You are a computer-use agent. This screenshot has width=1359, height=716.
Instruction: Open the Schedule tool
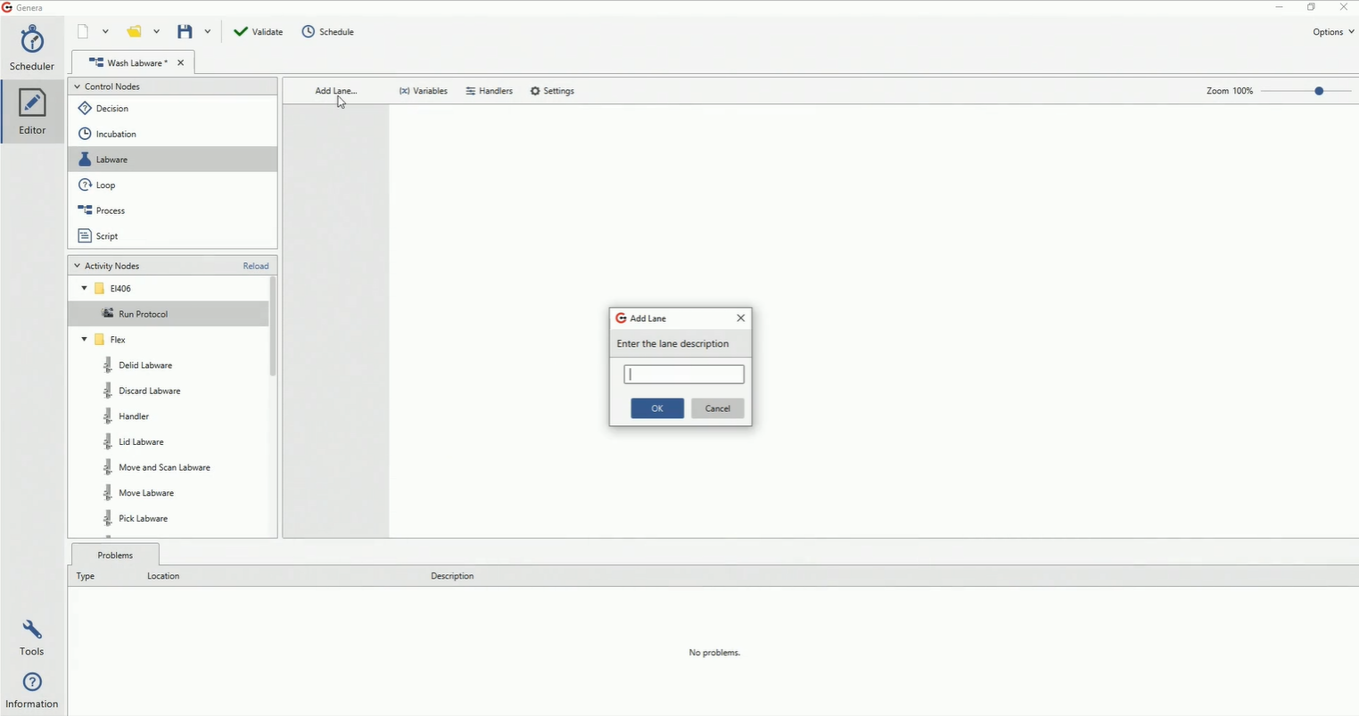(x=327, y=31)
